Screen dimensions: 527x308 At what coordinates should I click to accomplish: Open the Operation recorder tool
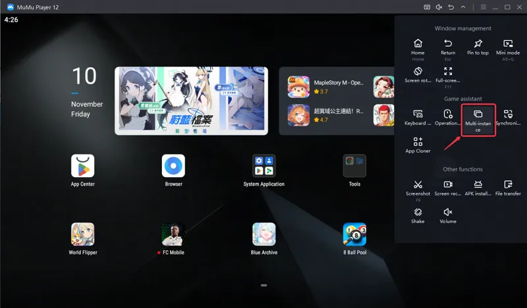coord(448,118)
